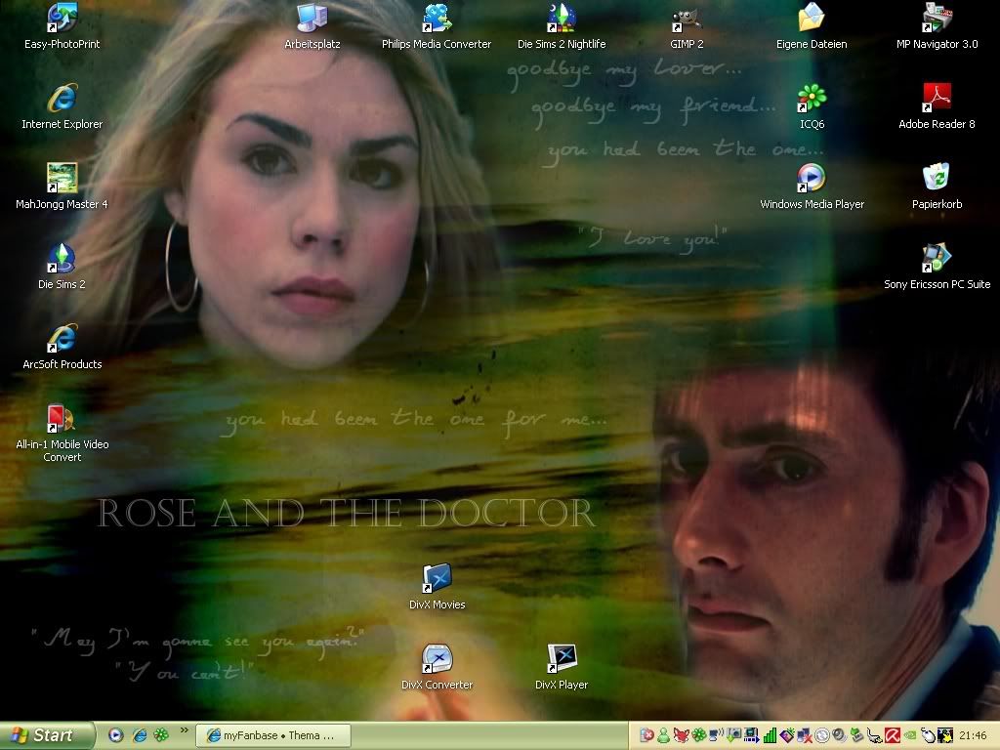Open the Windows Media Player desktop shortcut
Viewport: 1000px width, 750px height.
point(812,187)
